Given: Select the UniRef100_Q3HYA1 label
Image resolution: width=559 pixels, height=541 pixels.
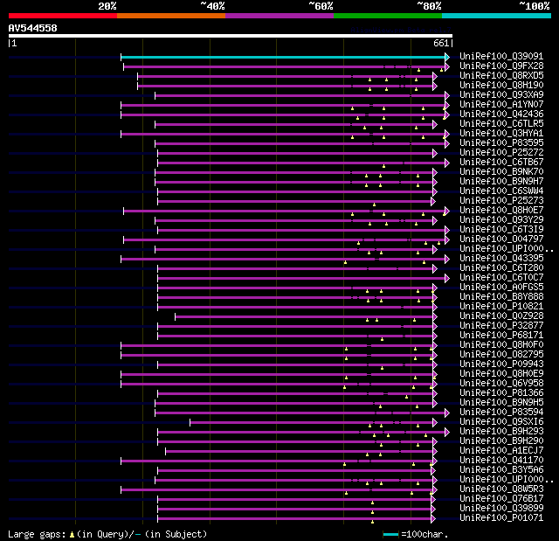Looking at the screenshot, I should pos(501,134).
